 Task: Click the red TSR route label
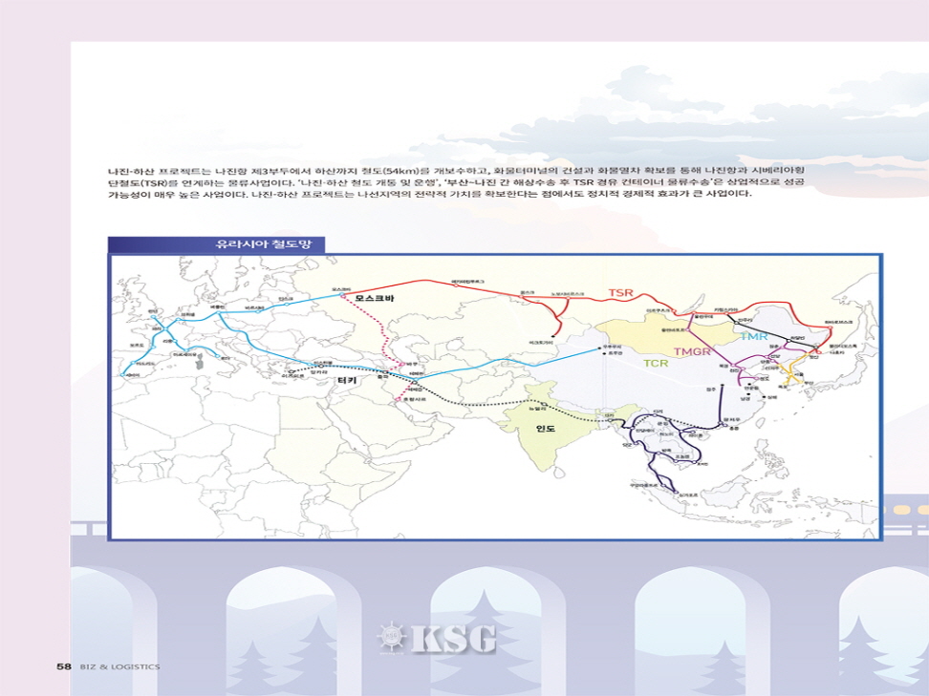tap(621, 292)
